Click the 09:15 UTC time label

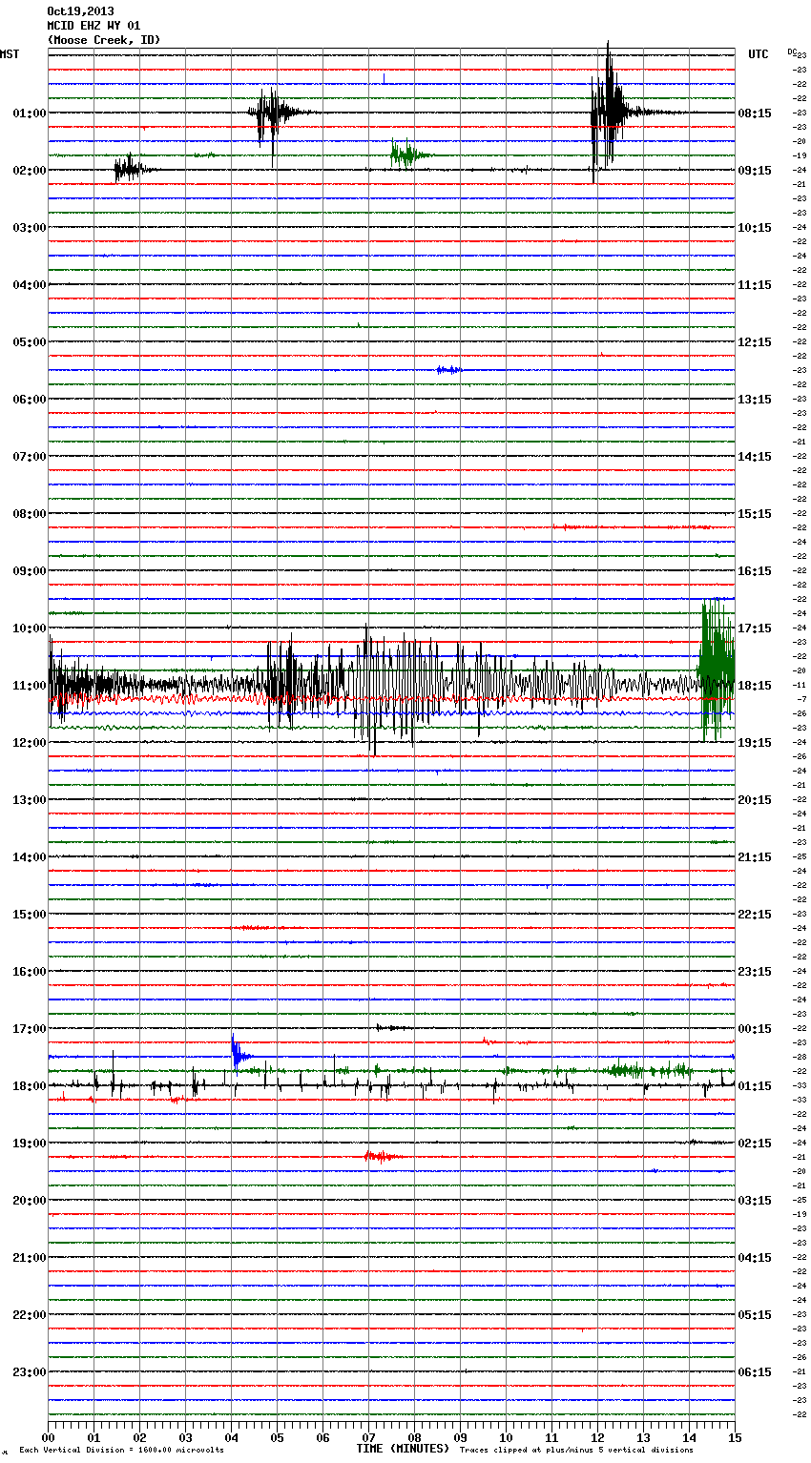[755, 171]
